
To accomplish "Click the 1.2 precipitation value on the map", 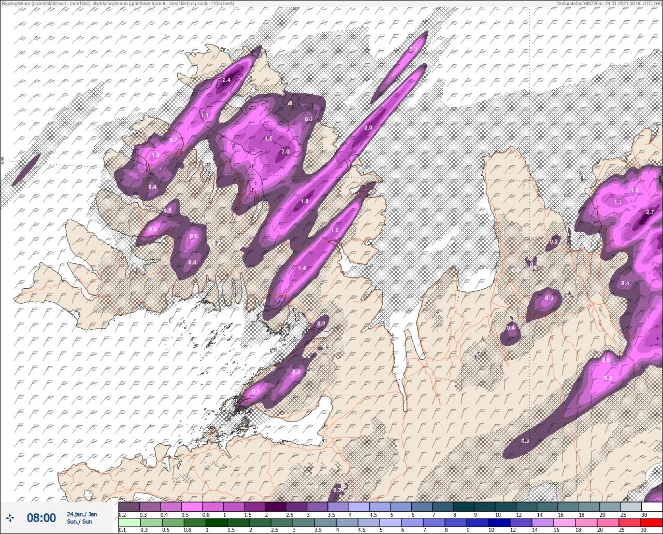I will 335,230.
